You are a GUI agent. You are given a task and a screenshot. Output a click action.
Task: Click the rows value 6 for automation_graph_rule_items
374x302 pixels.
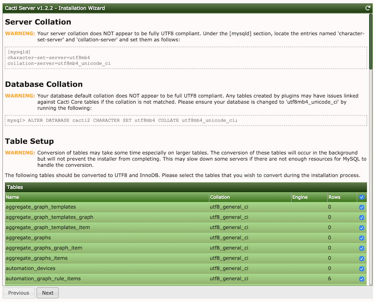(x=330, y=279)
